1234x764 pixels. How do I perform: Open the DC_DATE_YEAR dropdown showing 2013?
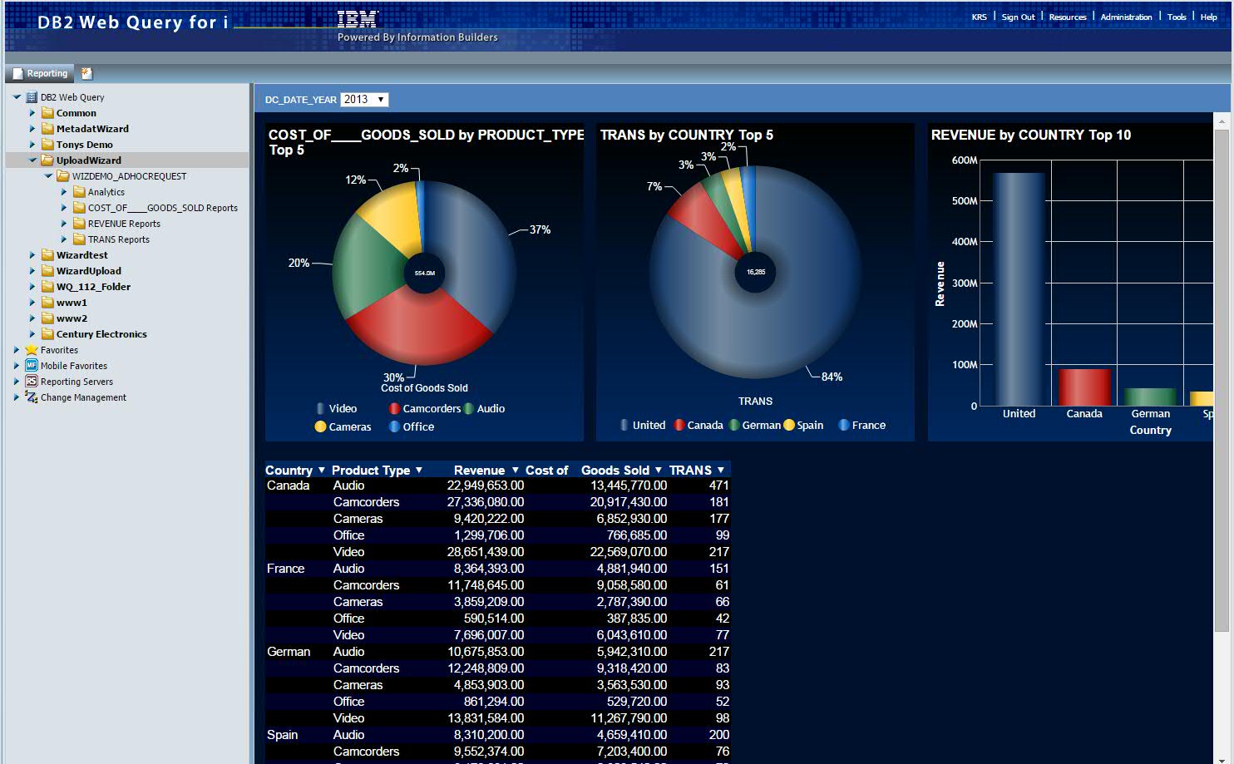pos(364,100)
